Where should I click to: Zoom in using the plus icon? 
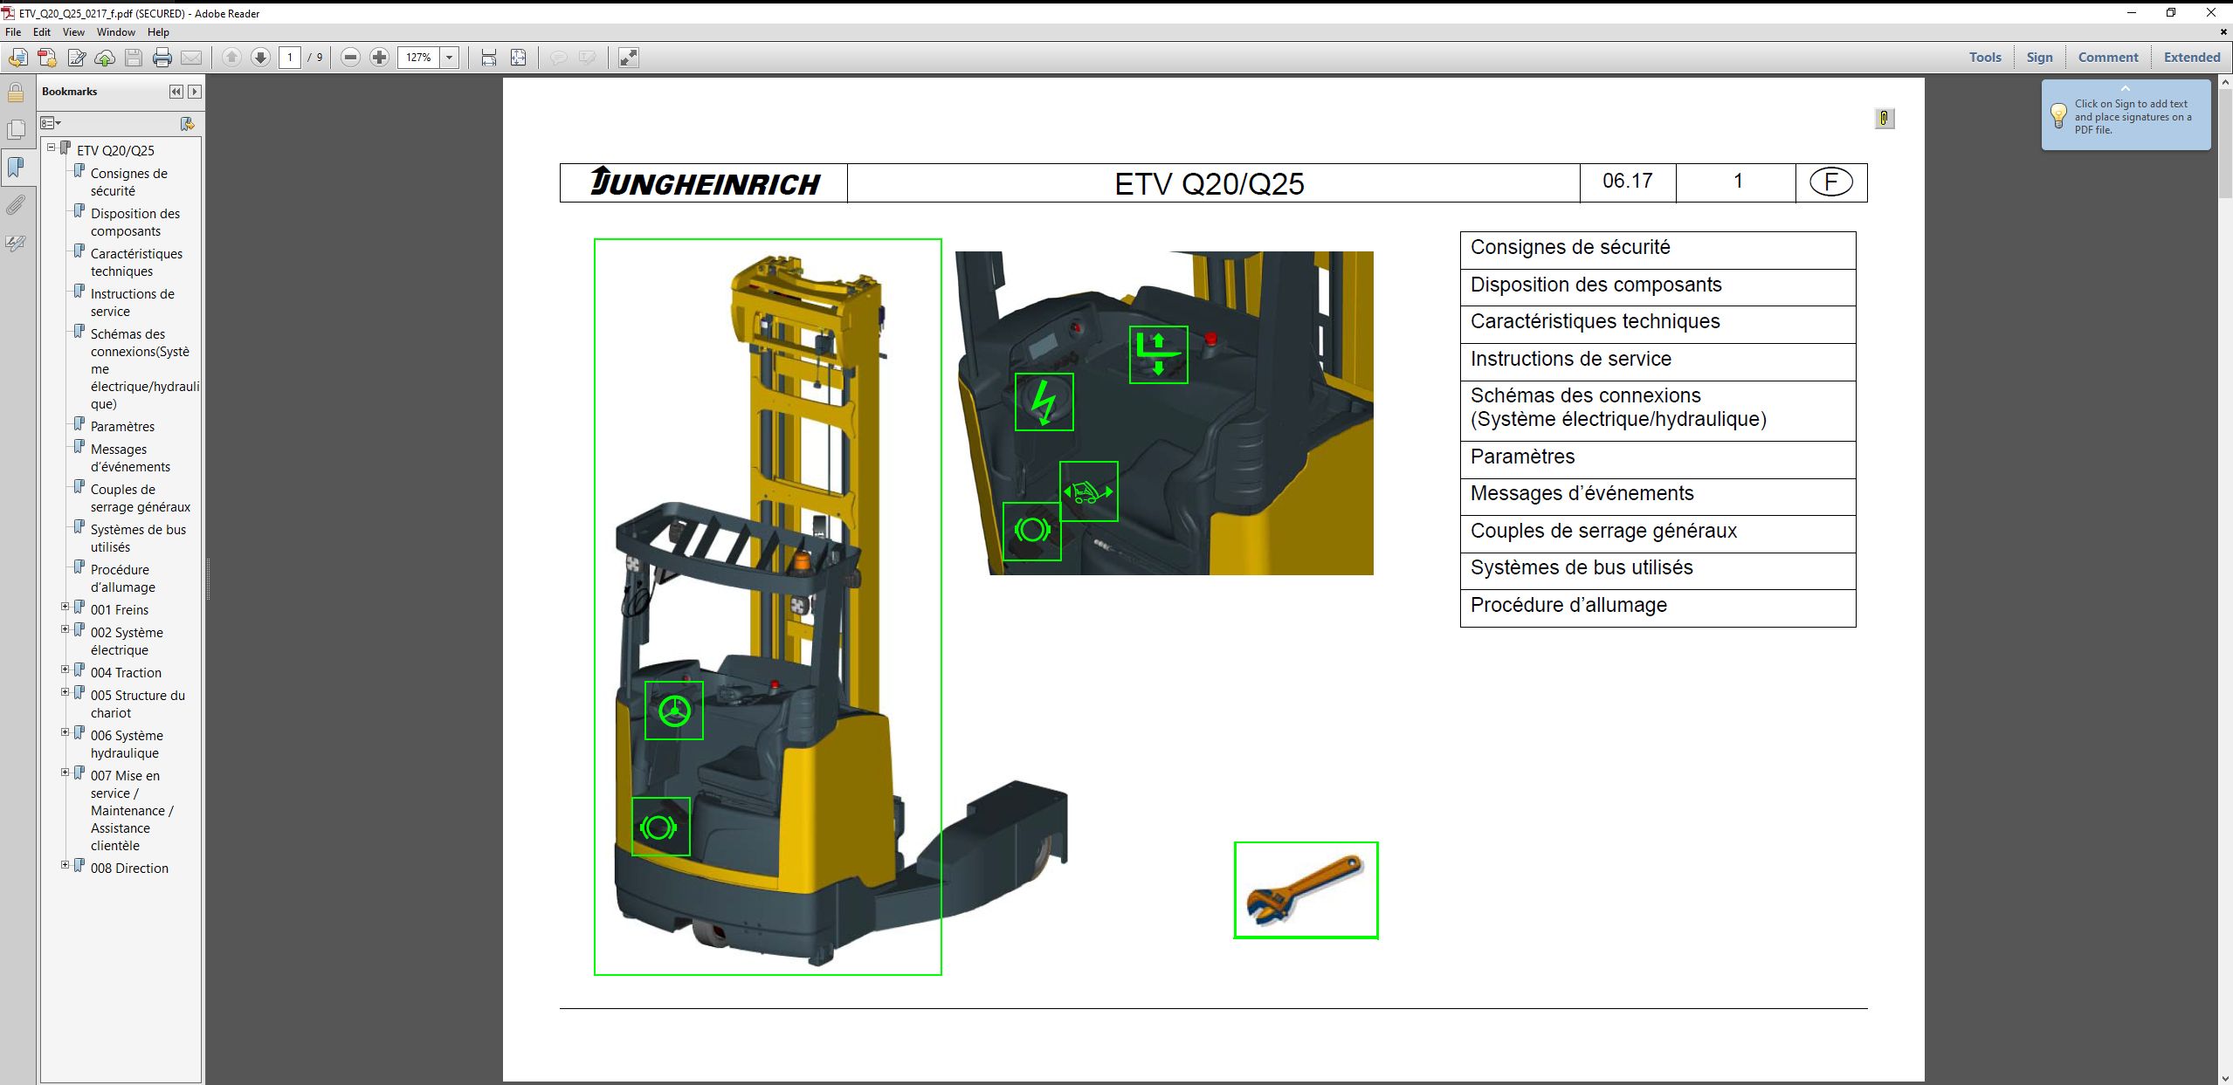point(379,58)
